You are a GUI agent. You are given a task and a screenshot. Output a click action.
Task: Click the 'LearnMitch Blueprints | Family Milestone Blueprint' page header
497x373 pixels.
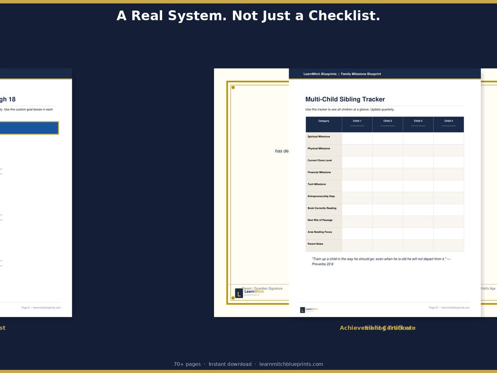tap(342, 74)
